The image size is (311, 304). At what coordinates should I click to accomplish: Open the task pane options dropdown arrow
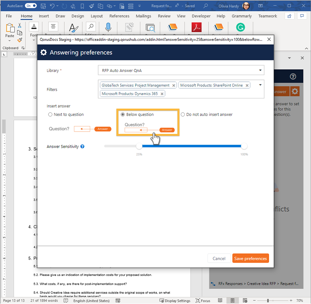coord(289,58)
